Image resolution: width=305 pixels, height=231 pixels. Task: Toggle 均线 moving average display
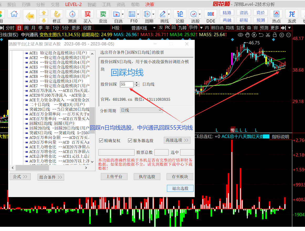tap(230, 28)
